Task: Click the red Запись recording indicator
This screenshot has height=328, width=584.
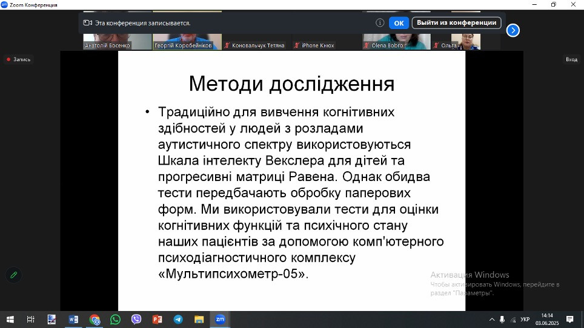Action: [x=18, y=59]
